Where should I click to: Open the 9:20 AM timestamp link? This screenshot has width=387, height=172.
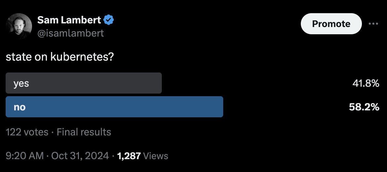[x=25, y=156]
